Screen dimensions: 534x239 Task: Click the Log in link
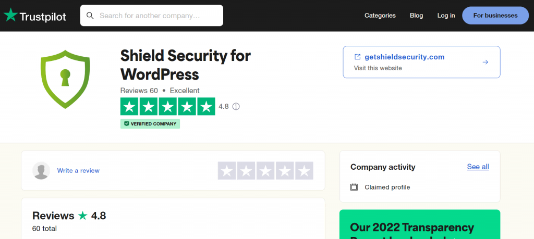click(446, 16)
